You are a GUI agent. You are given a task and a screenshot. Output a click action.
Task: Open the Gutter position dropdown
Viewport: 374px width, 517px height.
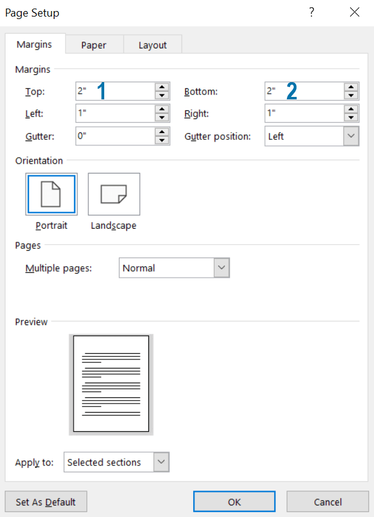coord(351,136)
